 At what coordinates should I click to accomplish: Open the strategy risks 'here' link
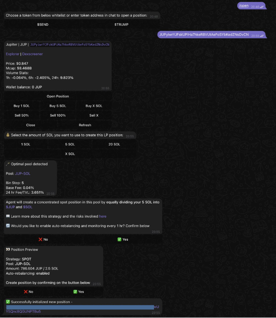coord(103,216)
